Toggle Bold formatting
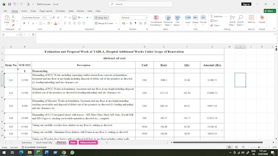This screenshot has width=278, height=156. pos(24,23)
